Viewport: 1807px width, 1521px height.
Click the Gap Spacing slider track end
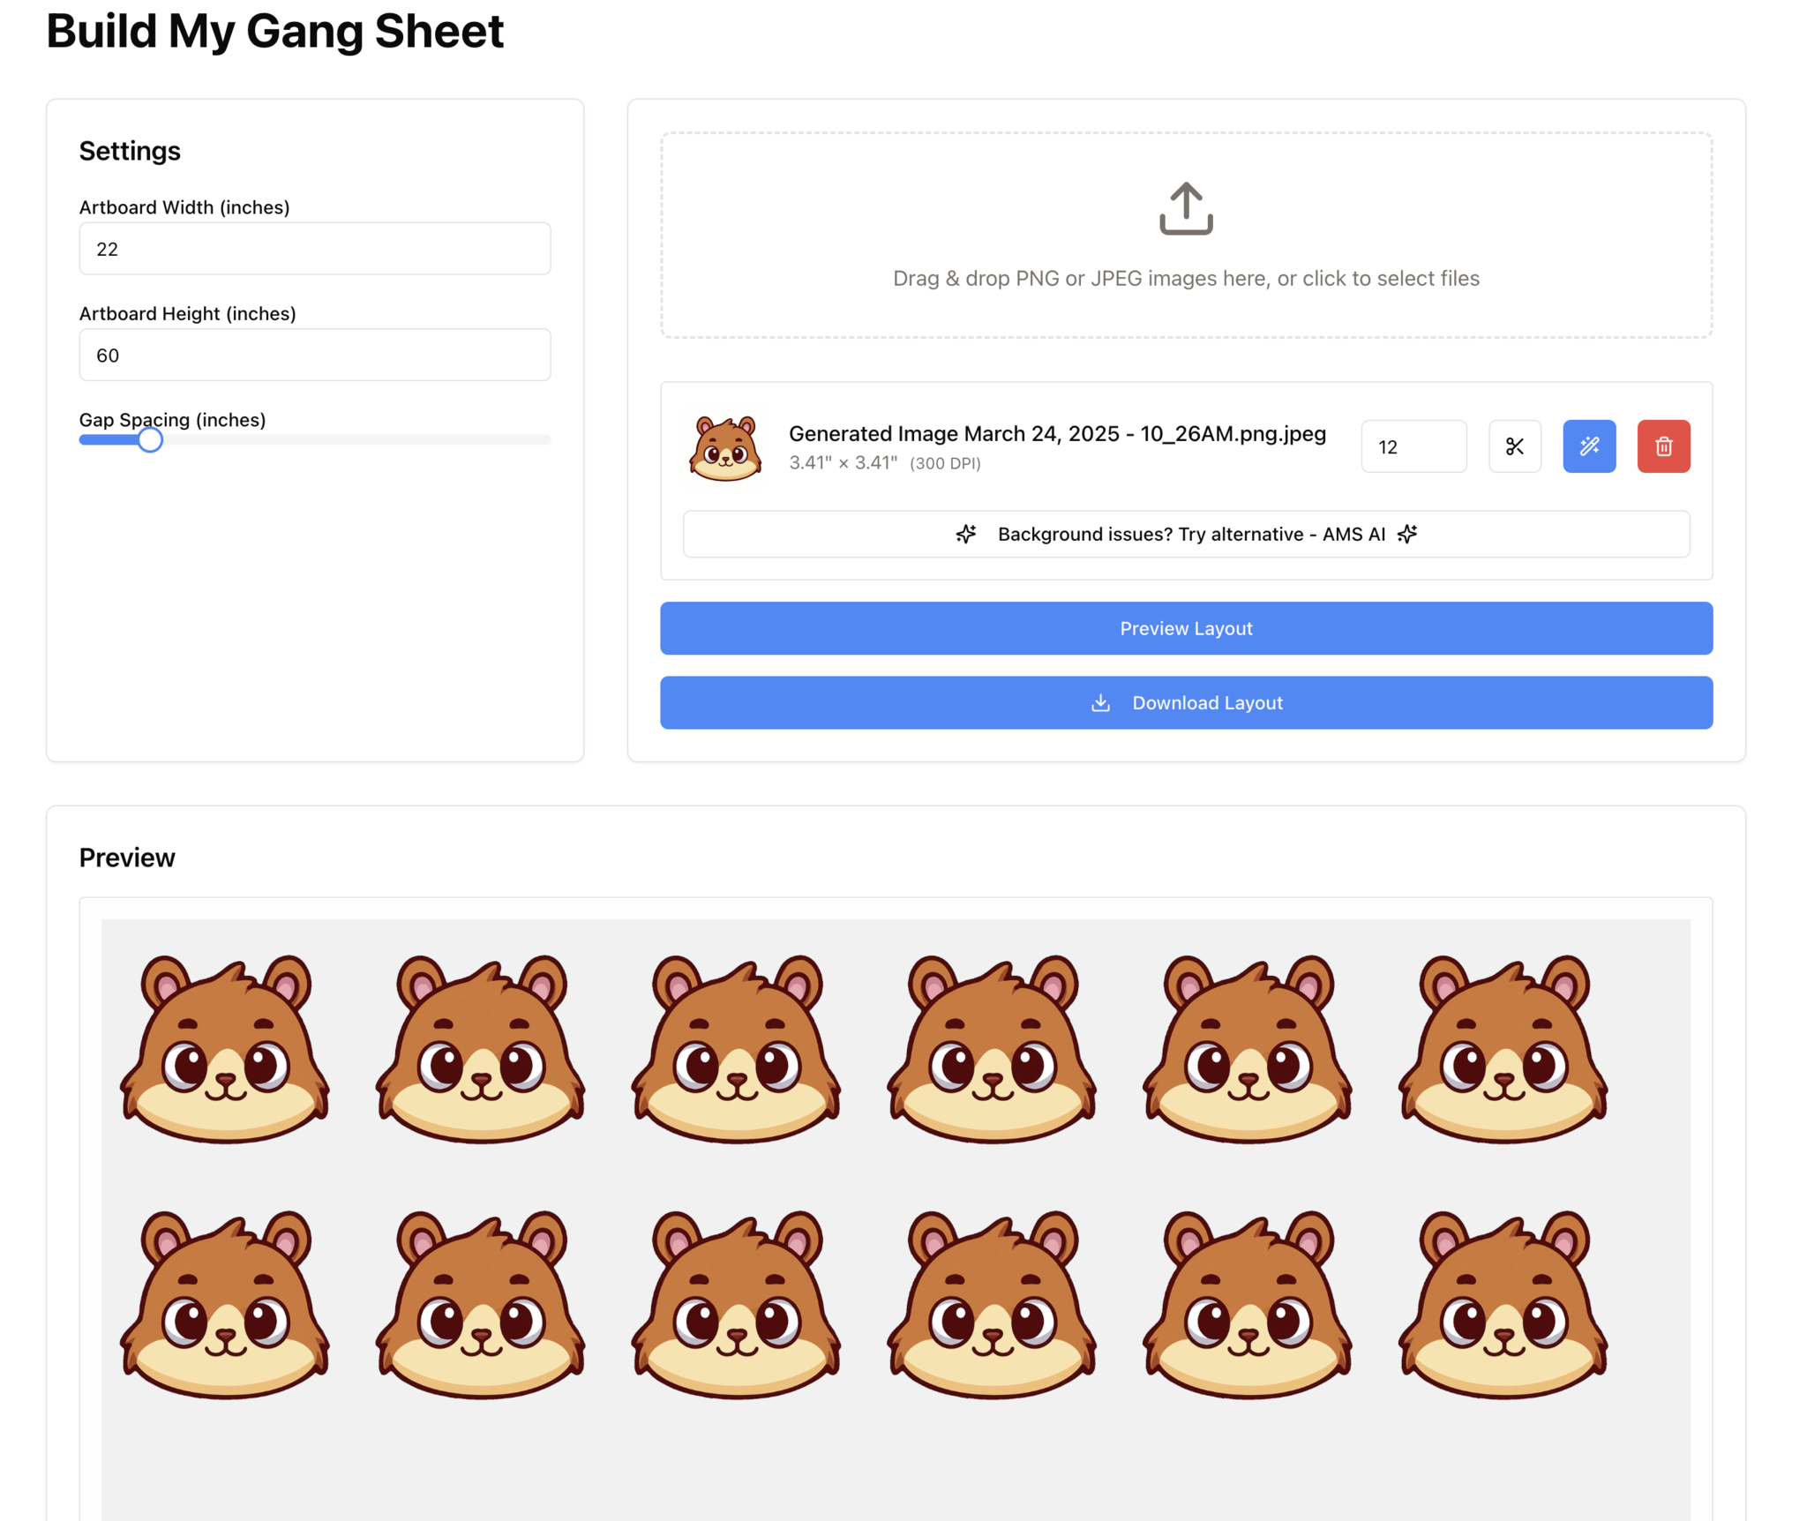(545, 439)
